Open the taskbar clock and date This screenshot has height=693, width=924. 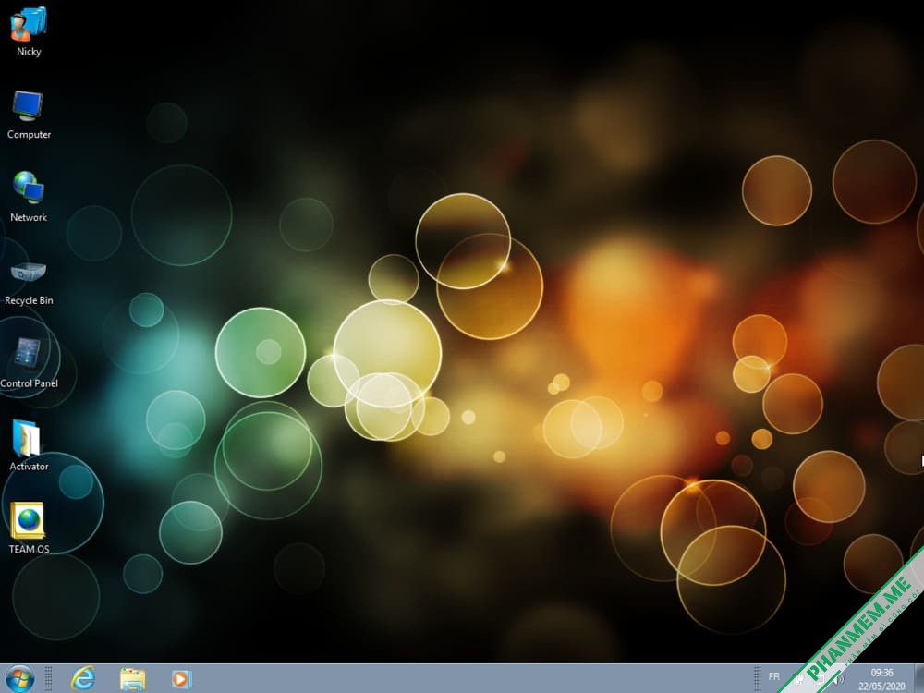click(881, 679)
